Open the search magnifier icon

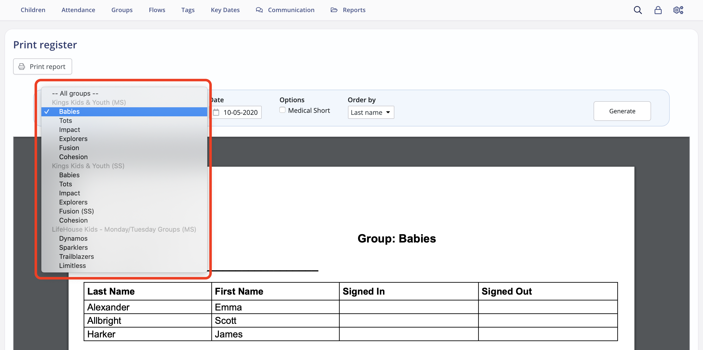tap(638, 10)
